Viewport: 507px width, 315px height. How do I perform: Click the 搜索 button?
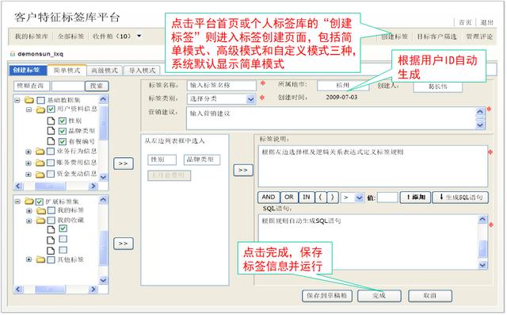[x=97, y=86]
